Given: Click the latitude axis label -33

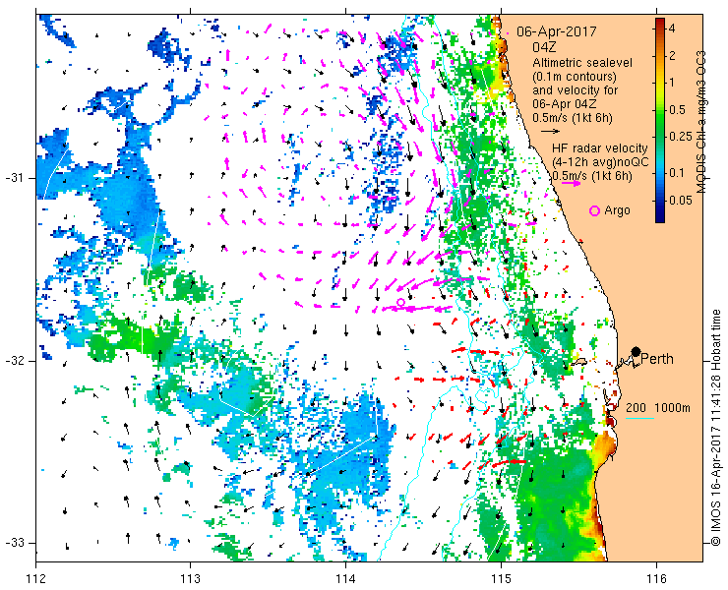Looking at the screenshot, I should point(14,542).
